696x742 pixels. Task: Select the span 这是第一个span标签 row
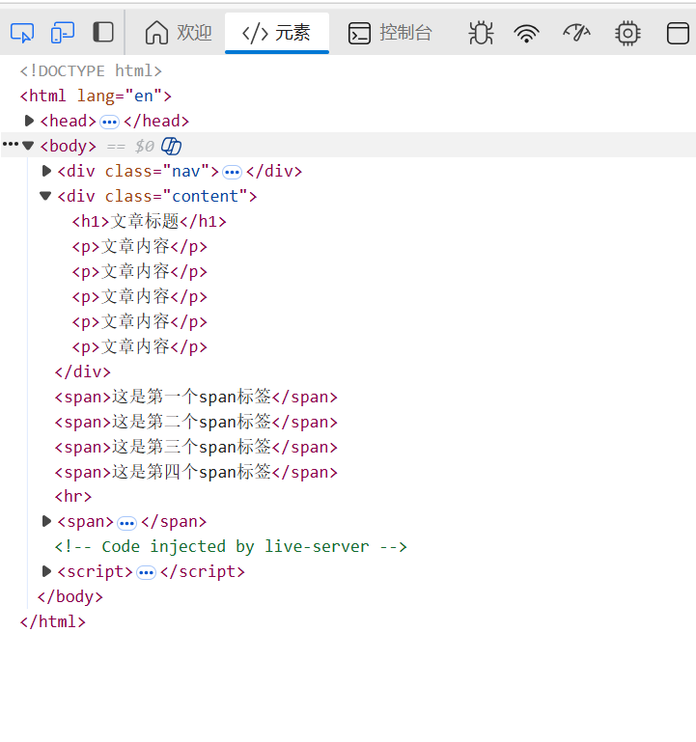pos(196,397)
